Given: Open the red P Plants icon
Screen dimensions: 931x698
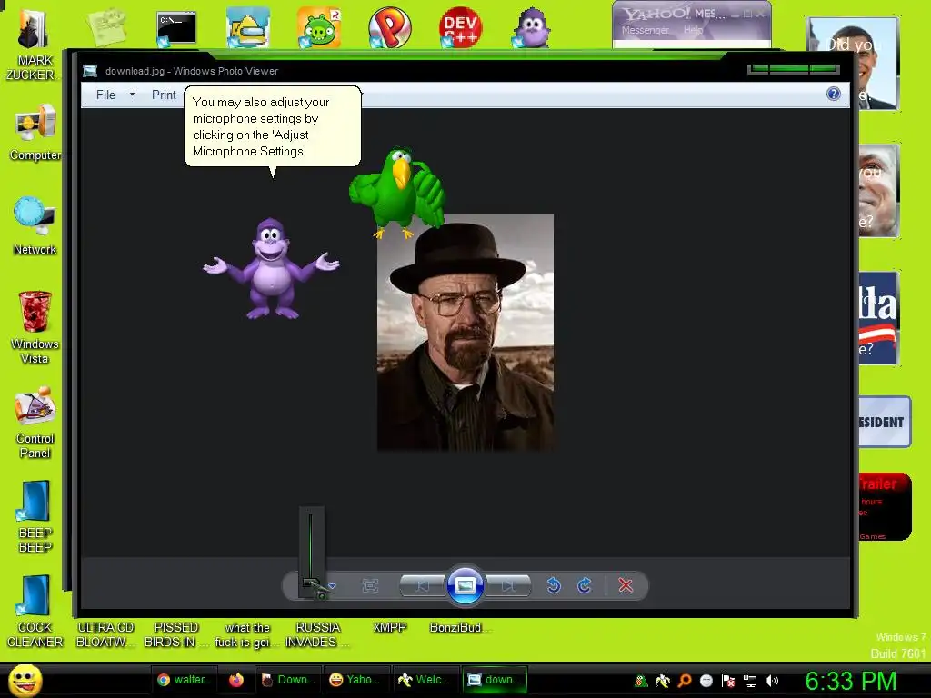Looking at the screenshot, I should pos(389,27).
